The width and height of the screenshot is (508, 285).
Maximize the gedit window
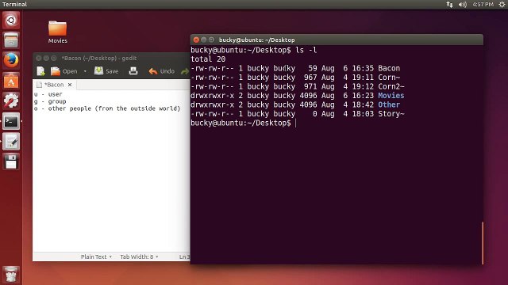click(x=54, y=58)
